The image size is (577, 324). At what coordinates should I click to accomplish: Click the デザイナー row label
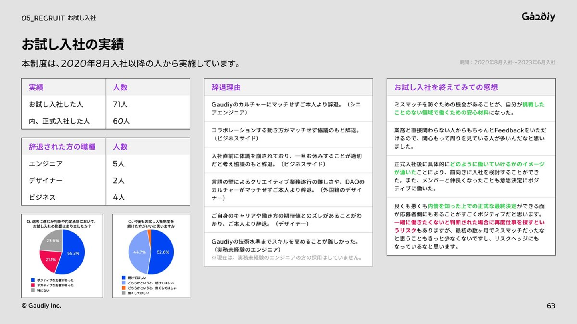46,180
